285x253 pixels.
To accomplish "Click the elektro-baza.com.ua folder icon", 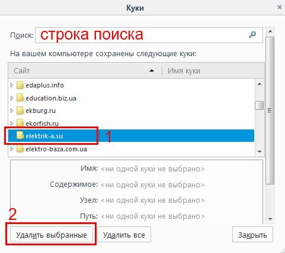I will [x=20, y=149].
